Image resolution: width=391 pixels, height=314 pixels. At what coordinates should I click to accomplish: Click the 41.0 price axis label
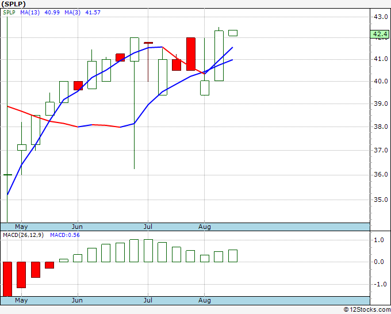pos(381,59)
